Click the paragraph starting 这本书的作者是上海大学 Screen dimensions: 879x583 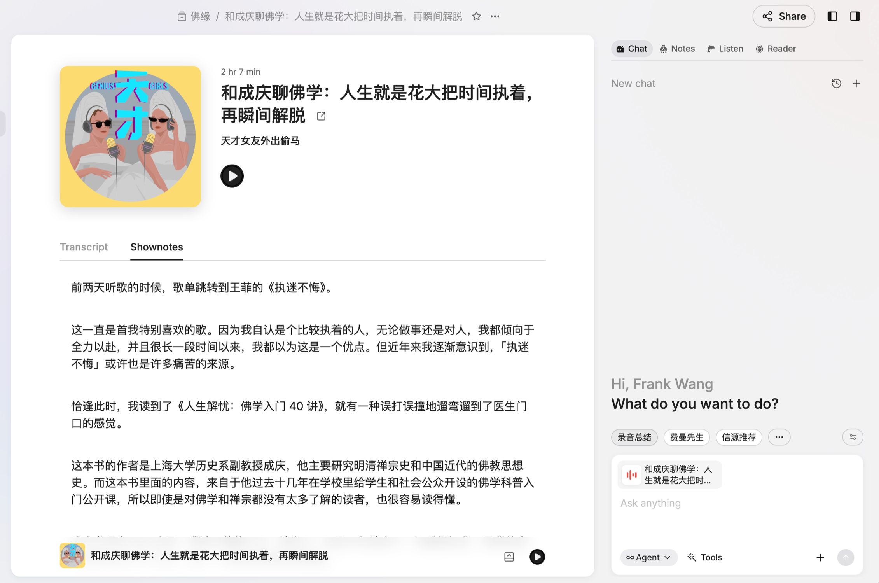pyautogui.click(x=302, y=482)
